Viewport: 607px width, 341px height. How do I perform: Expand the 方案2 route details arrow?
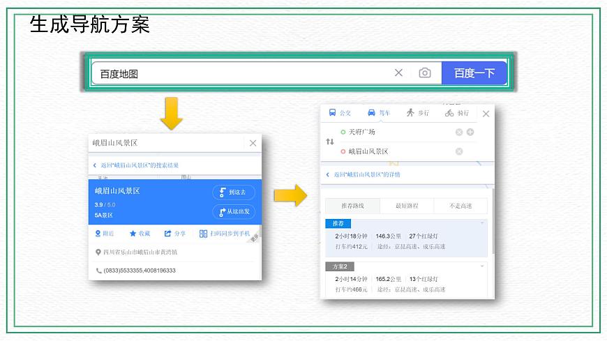481,266
